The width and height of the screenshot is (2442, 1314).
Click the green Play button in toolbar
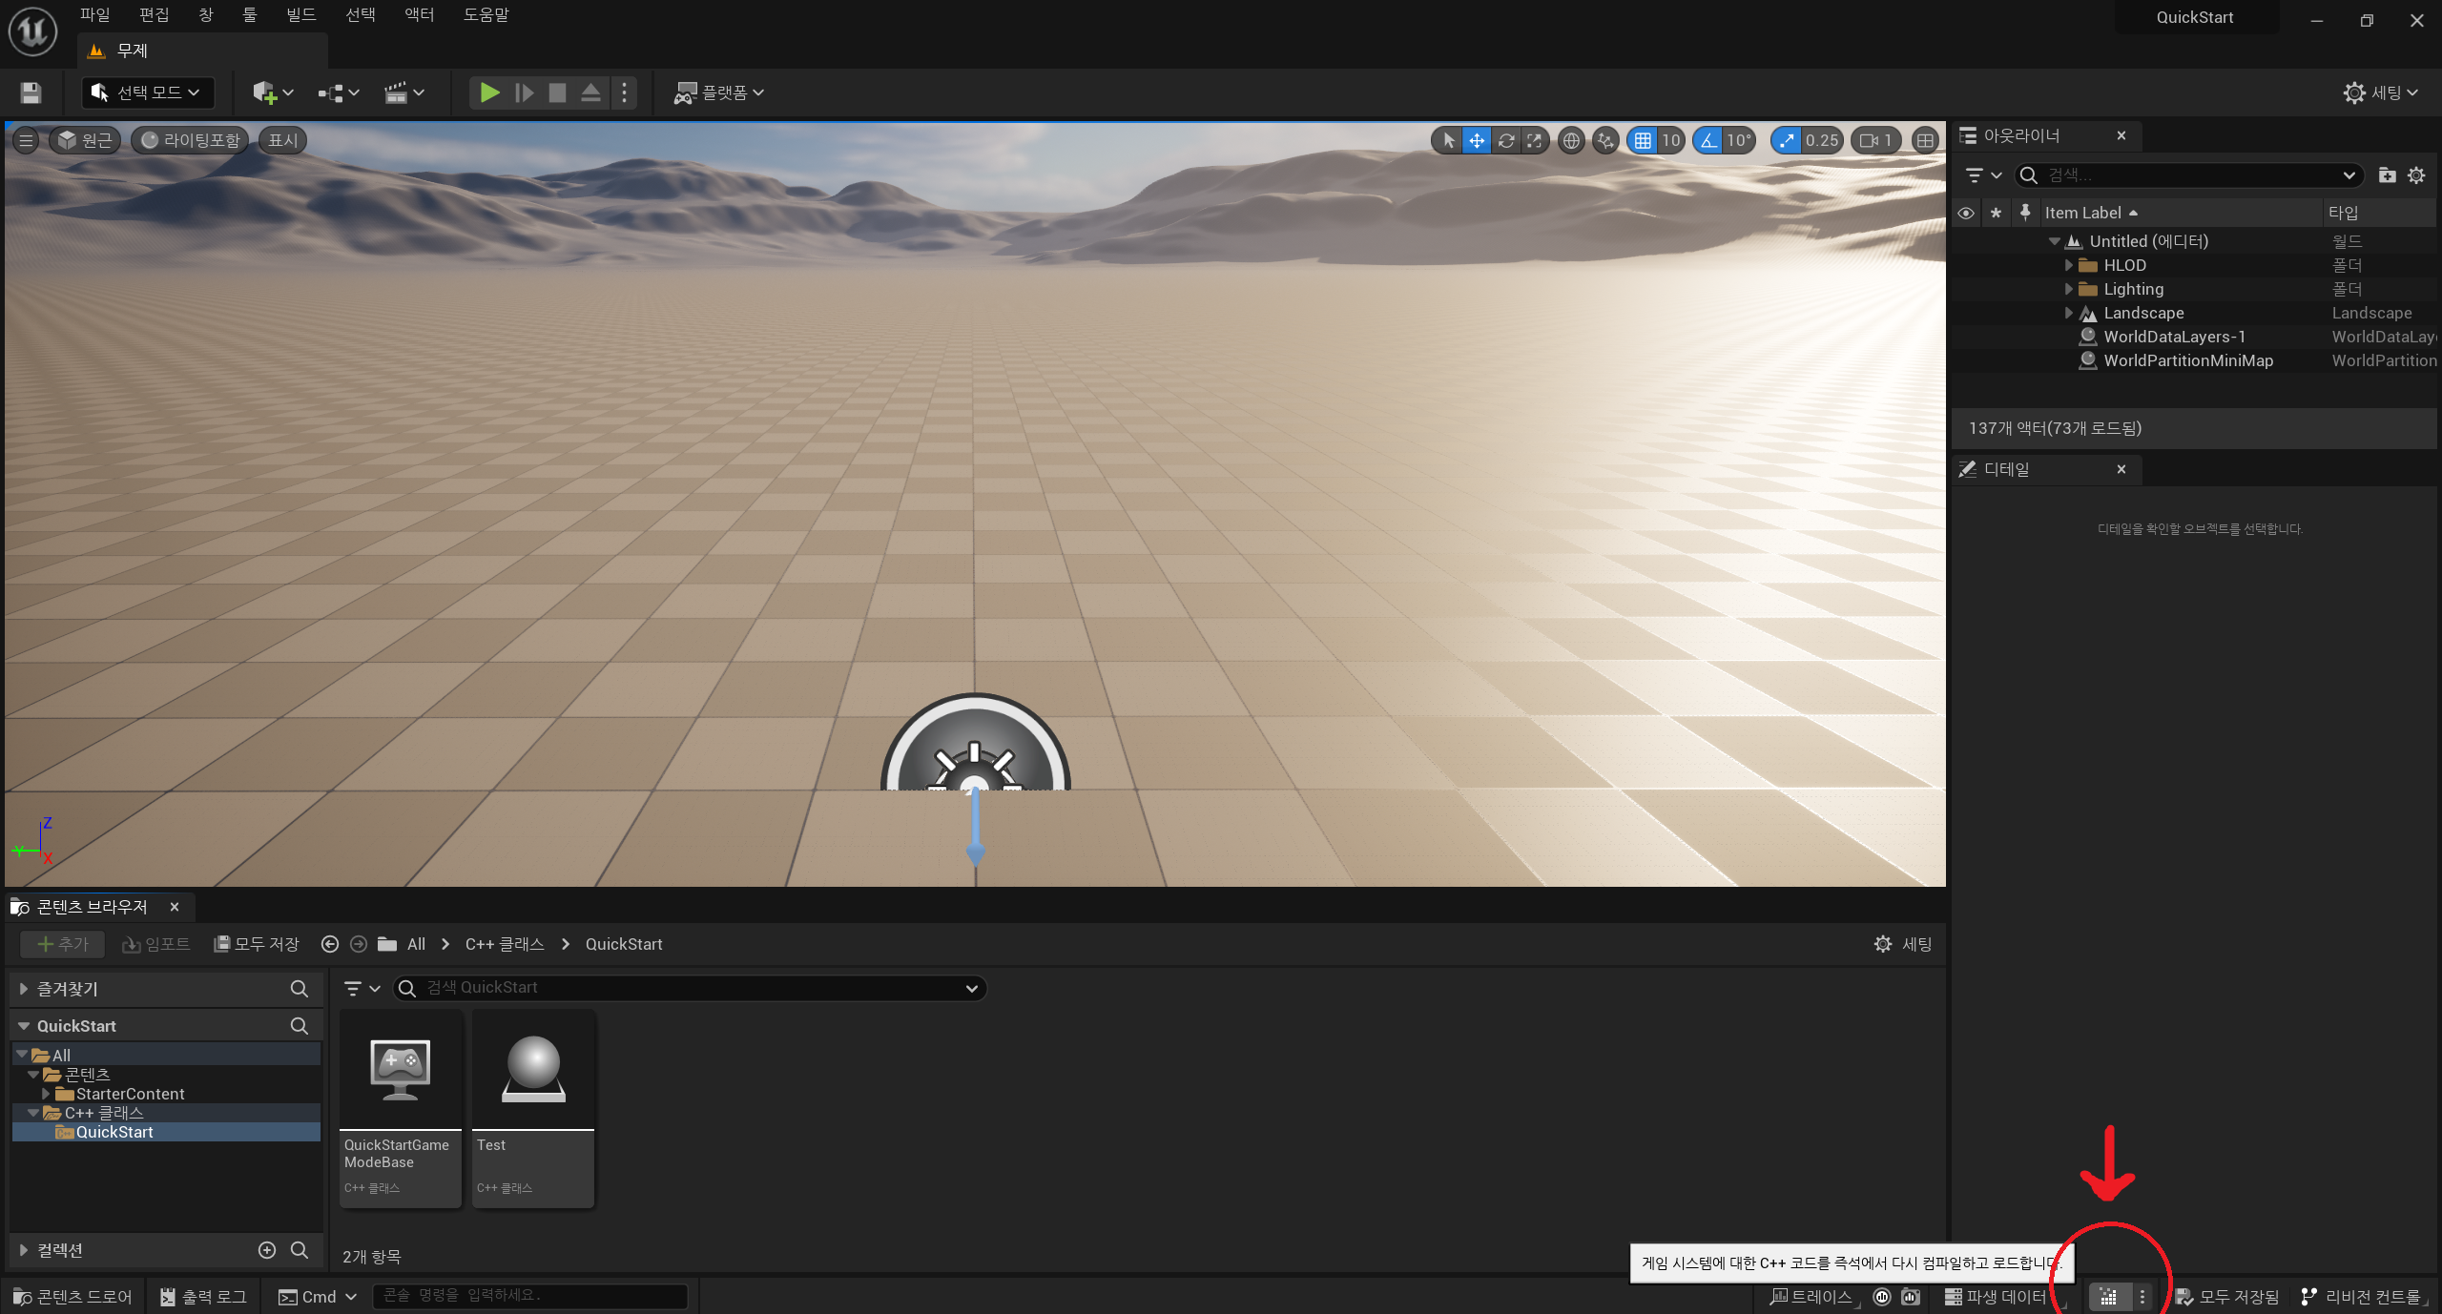(489, 92)
